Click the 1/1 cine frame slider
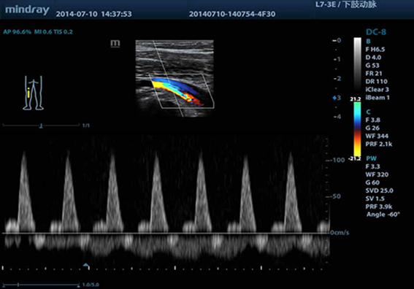 click(41, 126)
